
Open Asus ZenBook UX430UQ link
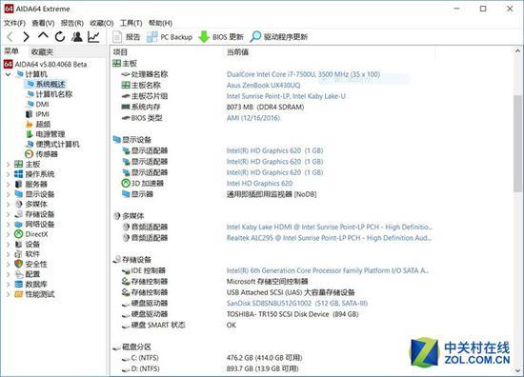coord(263,85)
